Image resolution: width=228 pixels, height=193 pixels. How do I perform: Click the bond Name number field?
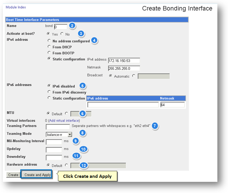click(x=61, y=27)
